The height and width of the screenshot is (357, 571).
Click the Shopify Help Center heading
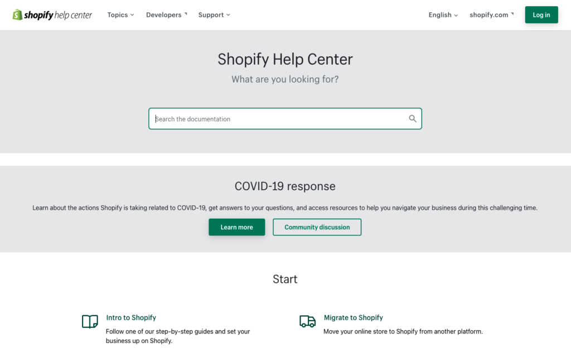[x=285, y=59]
